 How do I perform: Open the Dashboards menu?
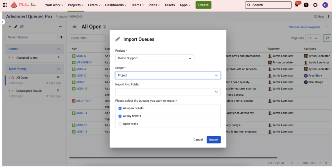point(116,5)
